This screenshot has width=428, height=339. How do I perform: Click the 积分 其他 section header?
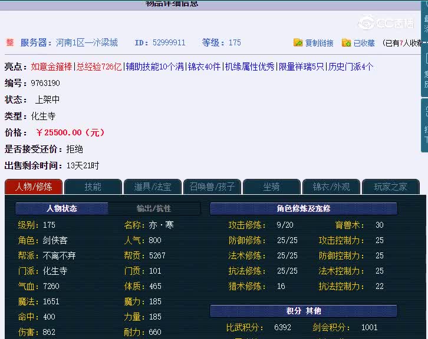tap(303, 311)
